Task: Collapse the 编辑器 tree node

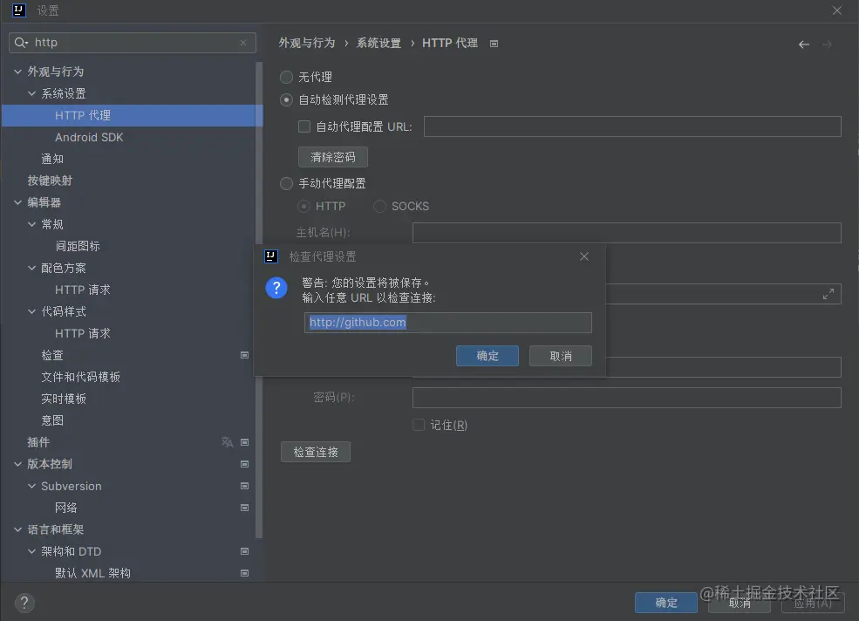Action: [x=18, y=203]
